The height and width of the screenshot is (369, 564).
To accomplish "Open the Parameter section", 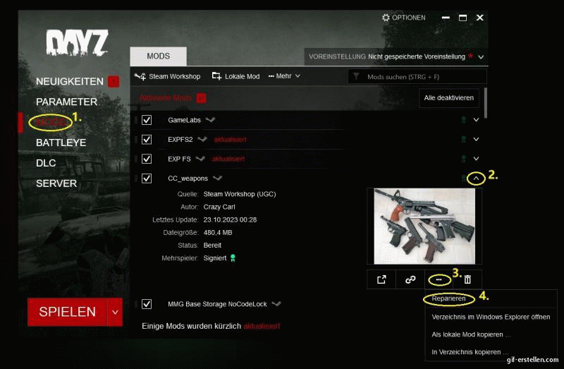I will coord(66,102).
